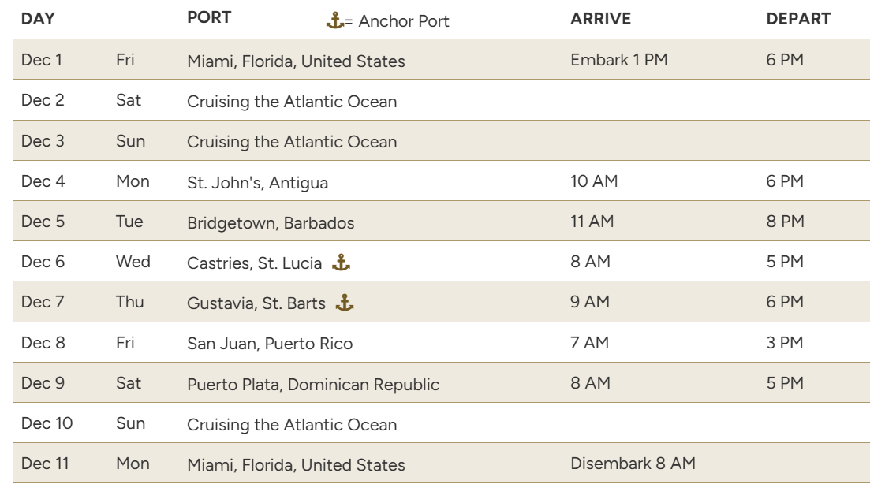Click the anchor icon beside Gustavia, St. Barts
885x499 pixels.
[344, 303]
